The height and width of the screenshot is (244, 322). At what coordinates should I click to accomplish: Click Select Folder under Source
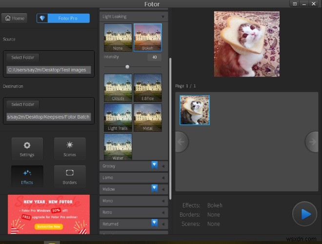23,58
